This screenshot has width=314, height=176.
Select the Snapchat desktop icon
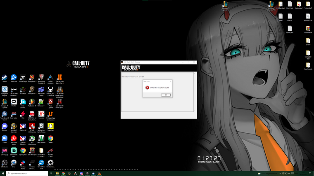point(50,127)
